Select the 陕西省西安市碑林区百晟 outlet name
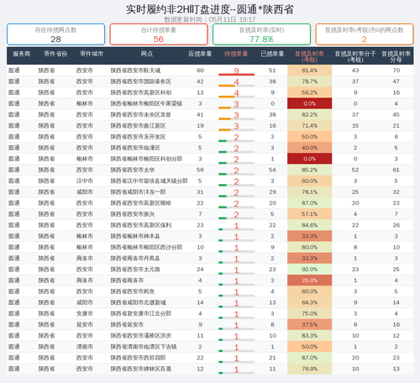Screen dimensions: 420x383 (140, 369)
